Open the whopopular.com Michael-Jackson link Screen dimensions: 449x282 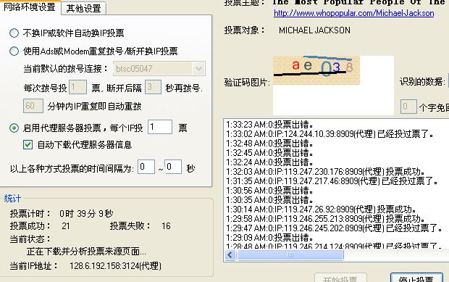pyautogui.click(x=354, y=13)
